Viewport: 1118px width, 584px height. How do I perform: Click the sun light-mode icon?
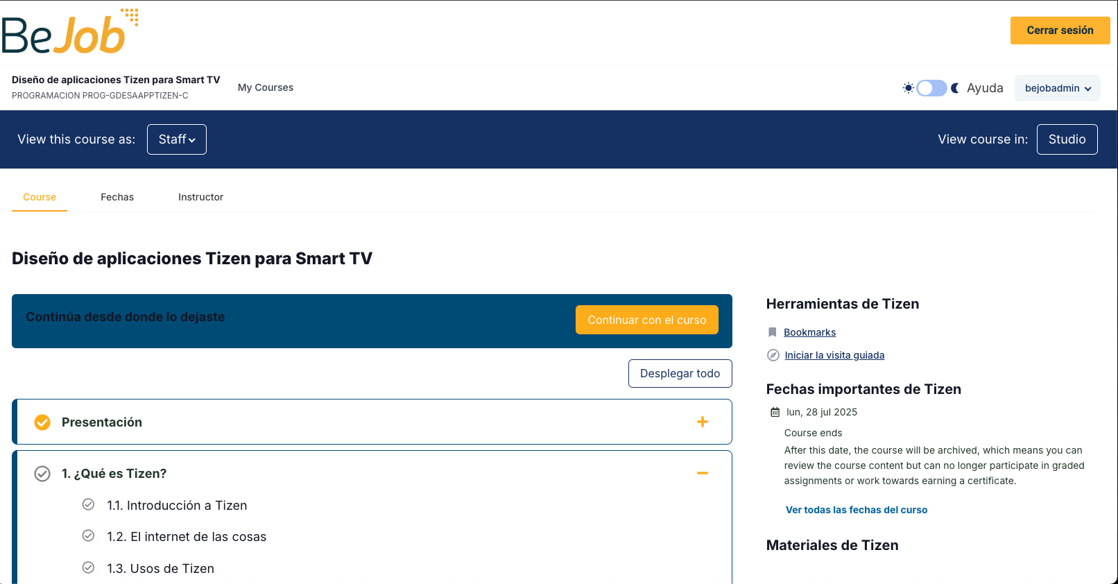point(908,88)
